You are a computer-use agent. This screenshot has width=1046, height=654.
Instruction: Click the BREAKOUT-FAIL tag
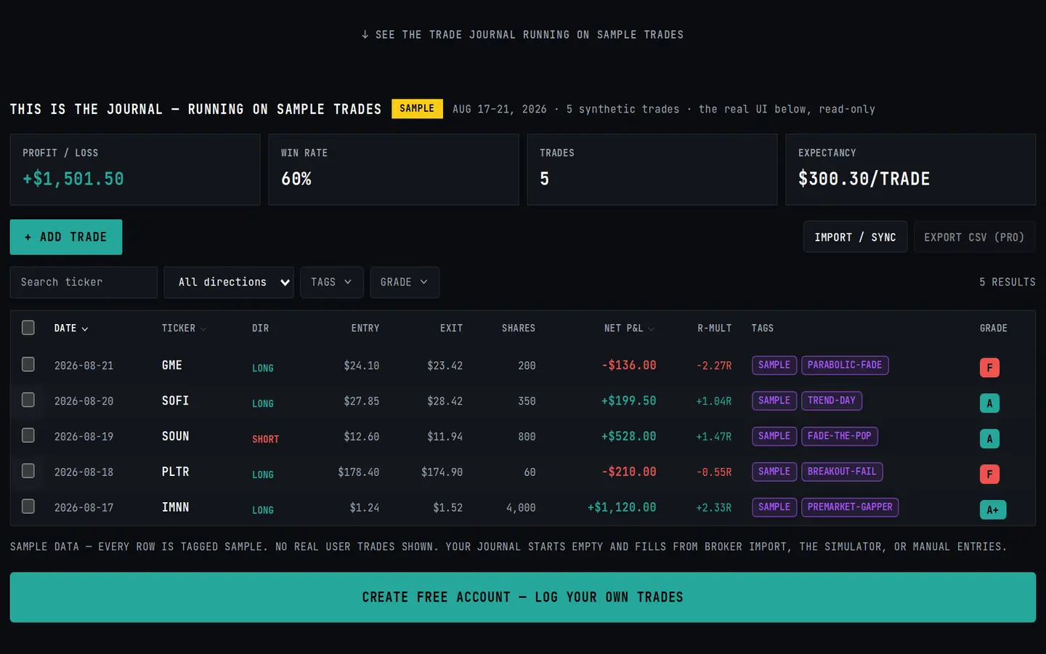pyautogui.click(x=842, y=472)
